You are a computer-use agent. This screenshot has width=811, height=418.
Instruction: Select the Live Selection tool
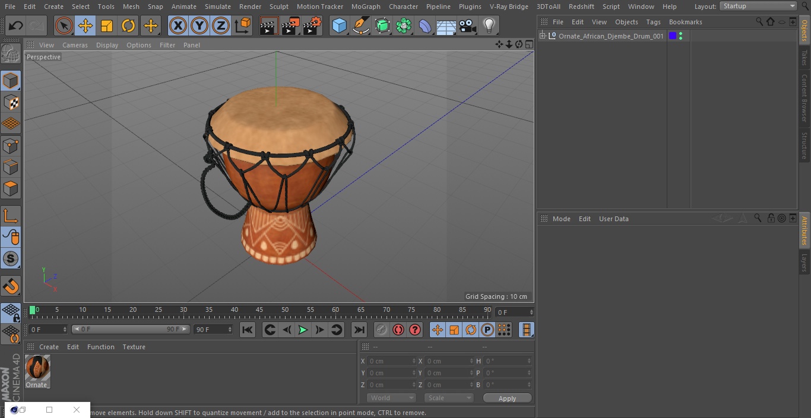point(64,26)
